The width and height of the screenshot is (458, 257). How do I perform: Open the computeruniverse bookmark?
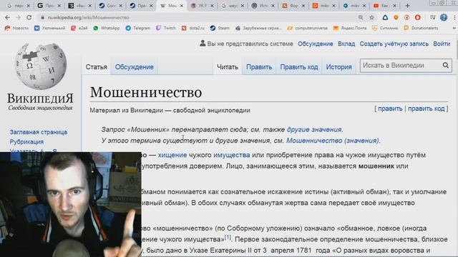307,28
